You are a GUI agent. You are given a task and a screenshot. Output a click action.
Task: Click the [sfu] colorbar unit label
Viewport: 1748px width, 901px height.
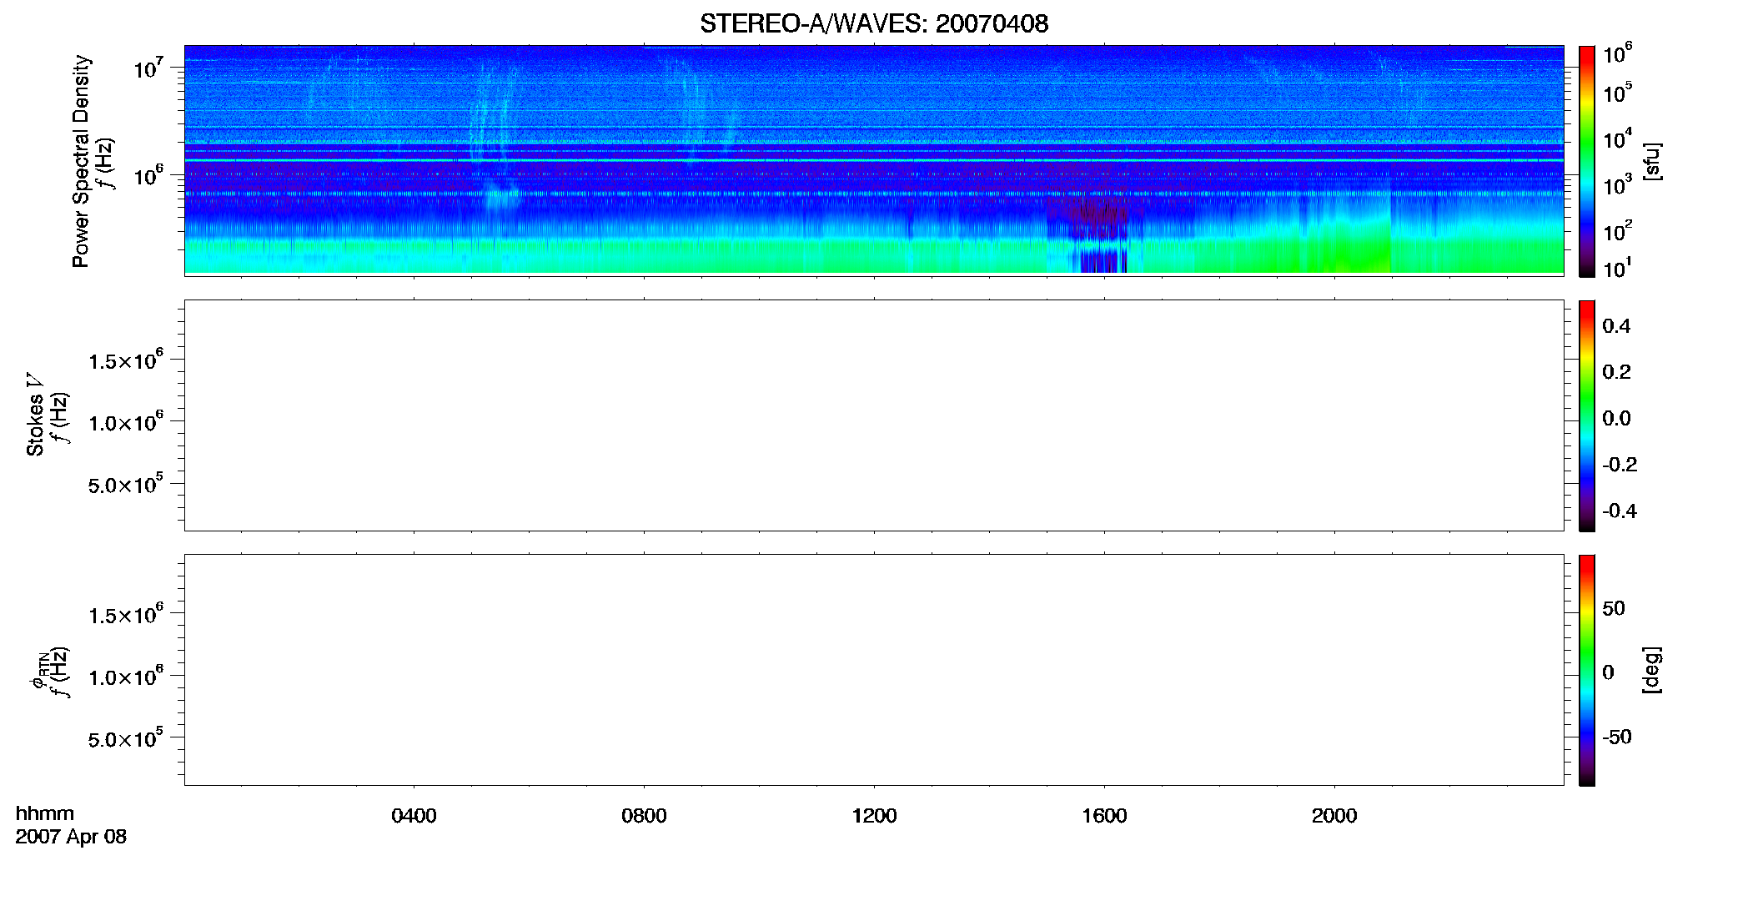pyautogui.click(x=1651, y=161)
